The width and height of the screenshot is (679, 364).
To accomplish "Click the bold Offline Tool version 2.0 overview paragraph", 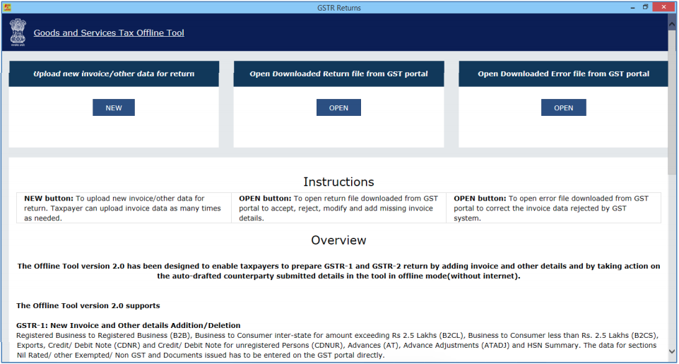I will [338, 271].
